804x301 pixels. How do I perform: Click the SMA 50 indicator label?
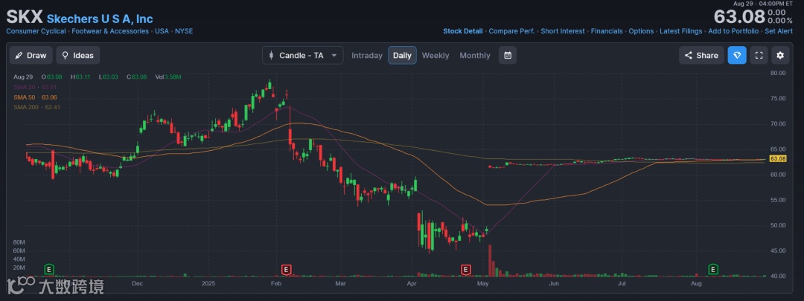(x=36, y=97)
